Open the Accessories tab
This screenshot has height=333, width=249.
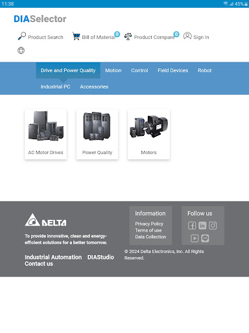[94, 87]
